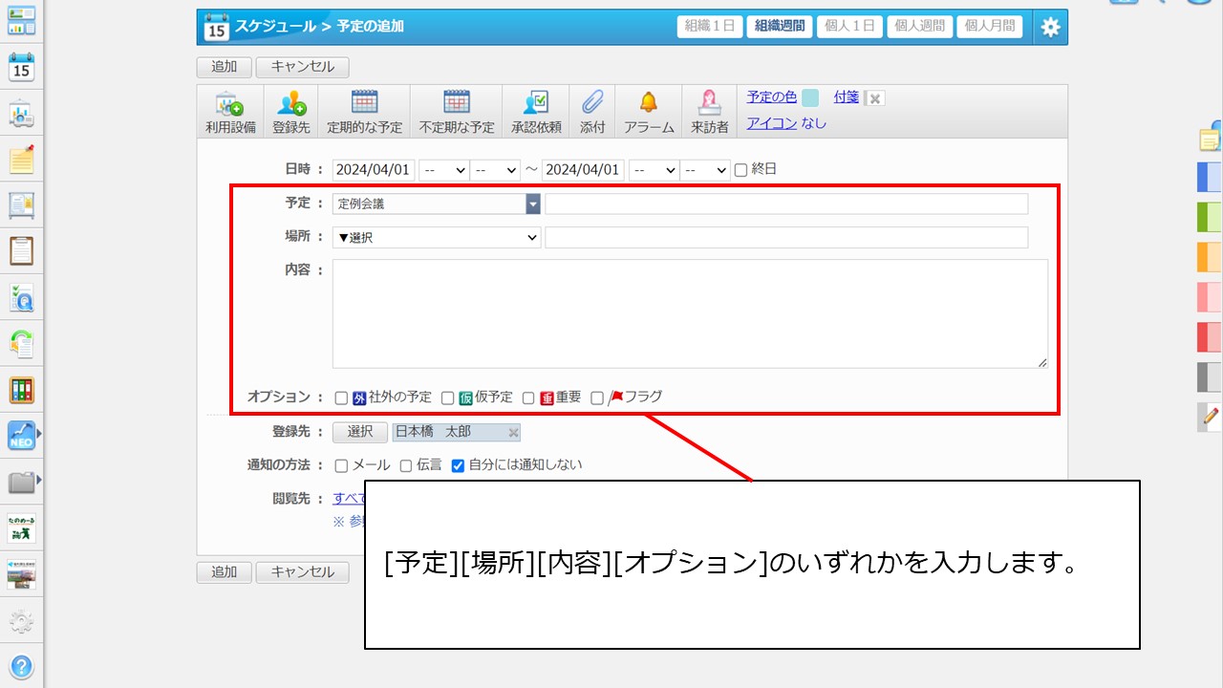
Task: Switch to the 個人月間 view tab
Action: click(x=989, y=27)
